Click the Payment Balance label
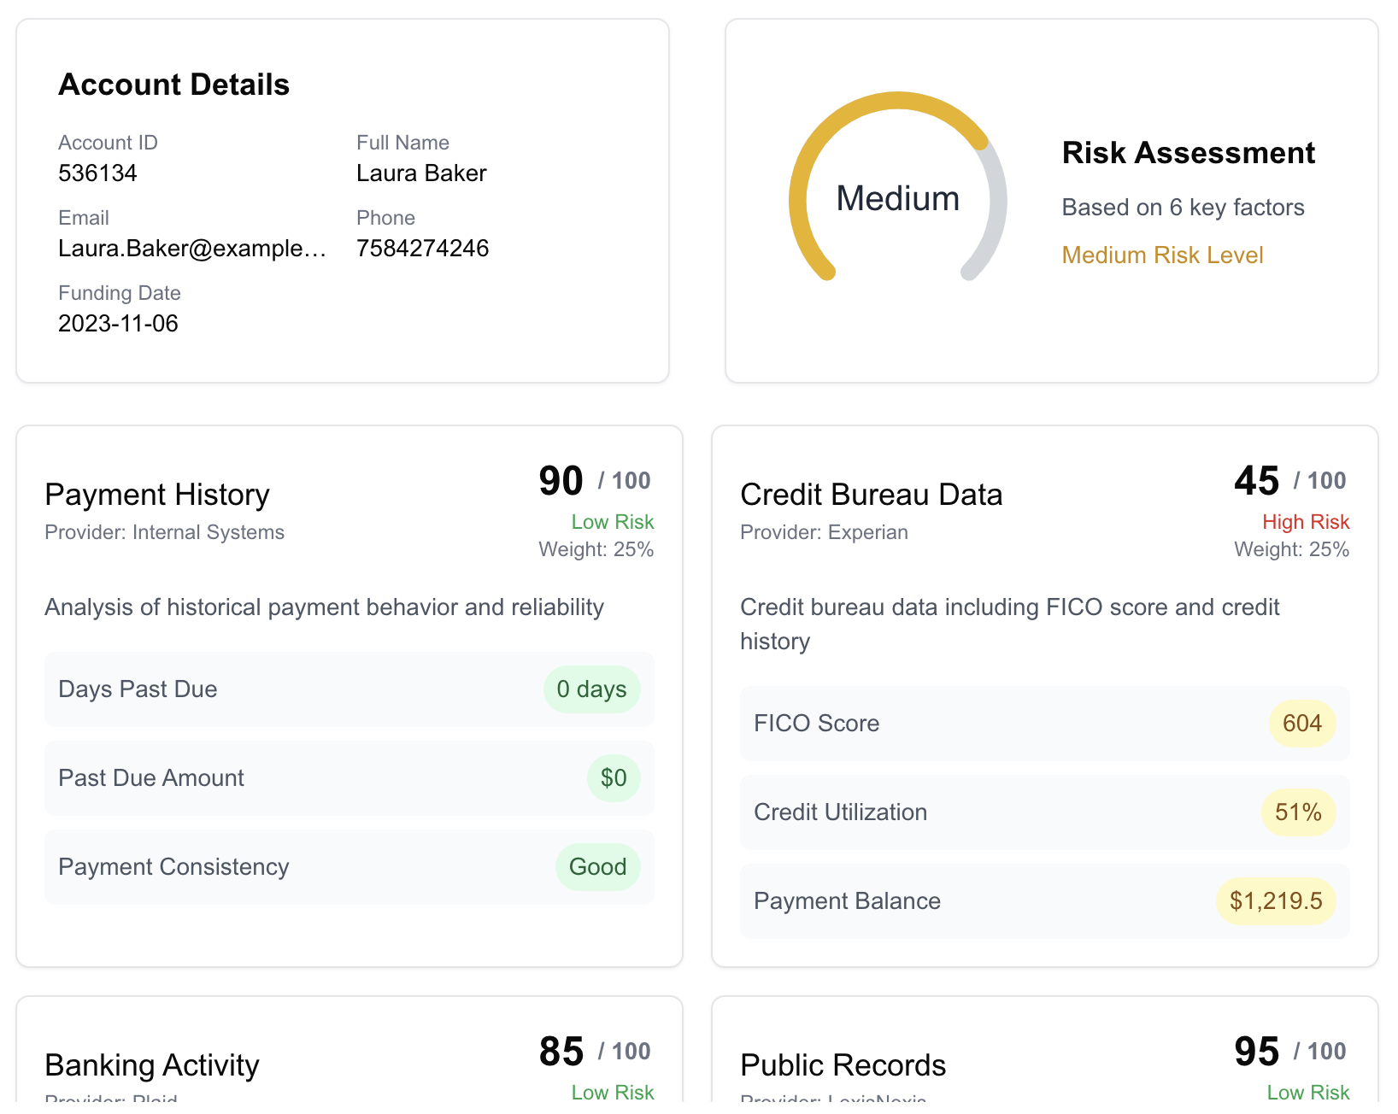Image resolution: width=1398 pixels, height=1114 pixels. (847, 901)
